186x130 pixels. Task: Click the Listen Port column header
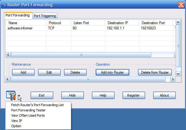pos(88,23)
